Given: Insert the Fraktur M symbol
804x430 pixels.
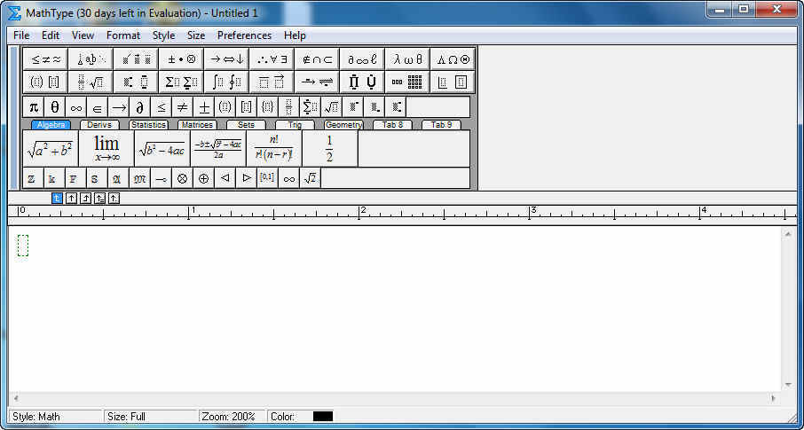Looking at the screenshot, I should pyautogui.click(x=139, y=178).
